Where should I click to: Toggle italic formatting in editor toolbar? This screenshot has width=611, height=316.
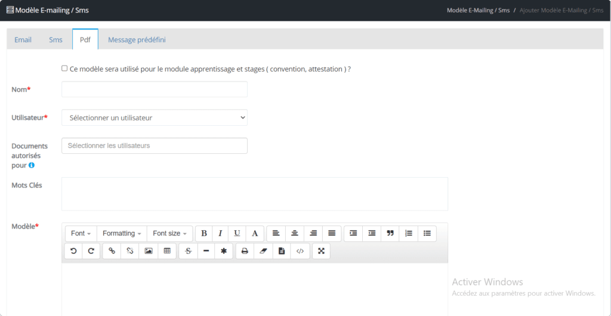coord(220,234)
